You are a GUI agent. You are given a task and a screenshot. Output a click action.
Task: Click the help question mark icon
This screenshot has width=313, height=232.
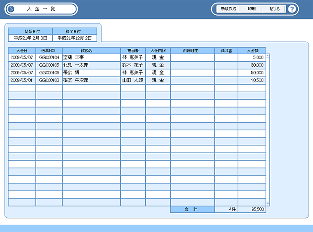[x=292, y=9]
